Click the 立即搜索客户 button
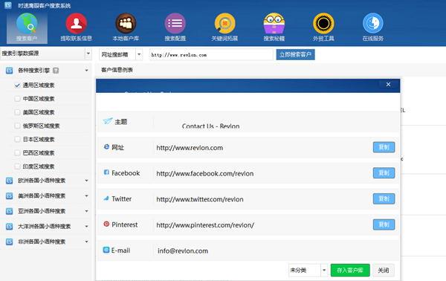The image size is (446, 281). pos(295,54)
